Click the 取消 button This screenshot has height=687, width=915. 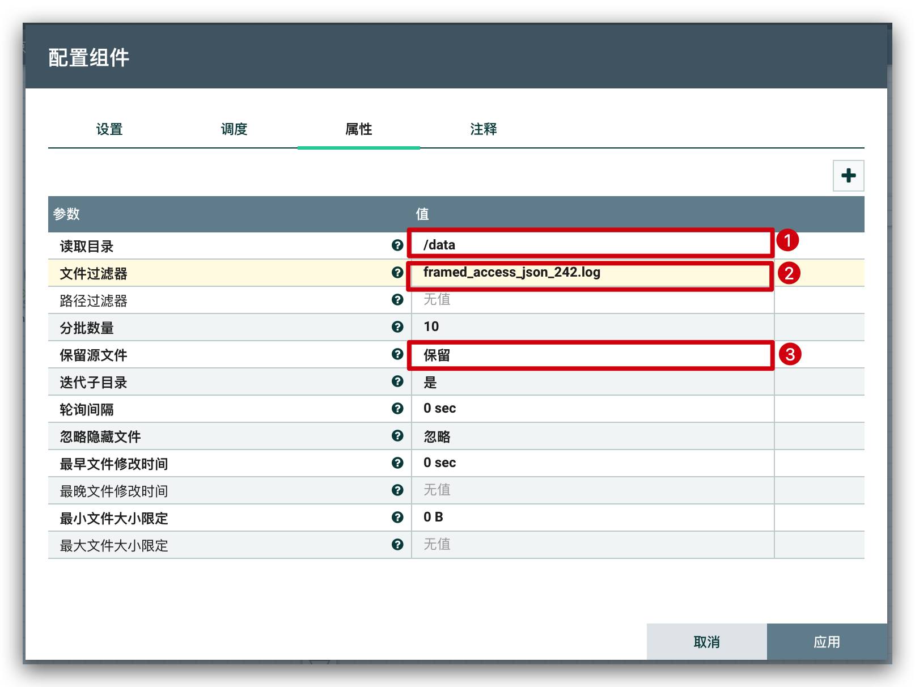click(x=706, y=642)
